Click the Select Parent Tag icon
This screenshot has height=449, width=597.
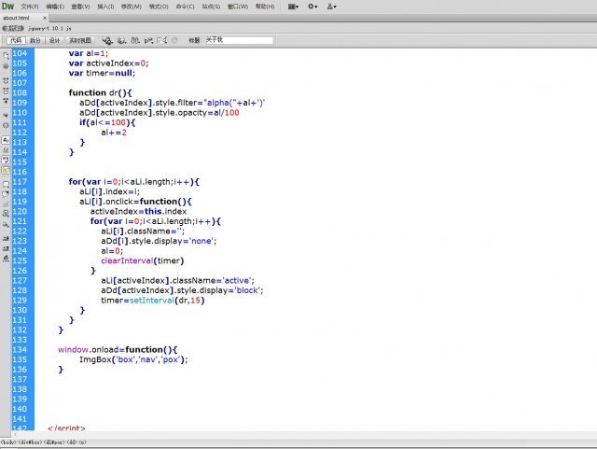[x=6, y=115]
